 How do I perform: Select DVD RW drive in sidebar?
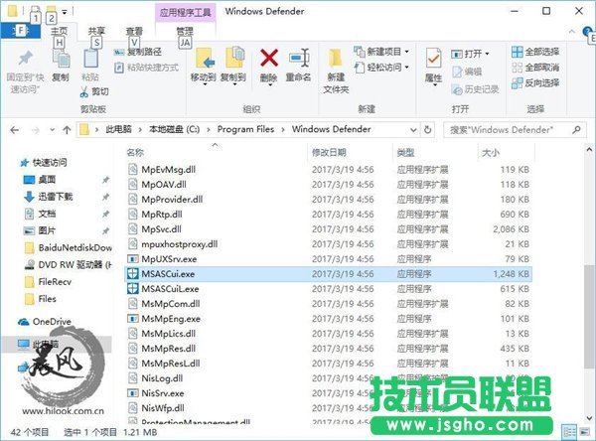pos(69,264)
